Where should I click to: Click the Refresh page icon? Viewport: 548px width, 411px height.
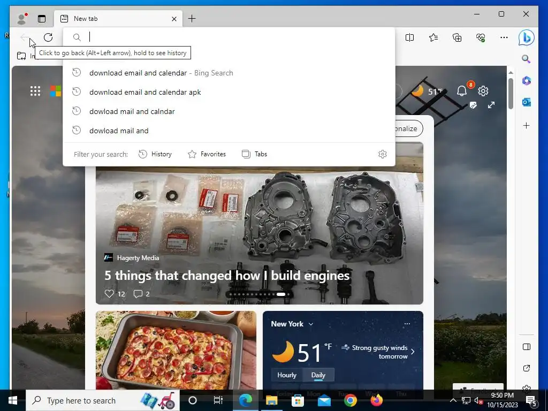coord(48,37)
